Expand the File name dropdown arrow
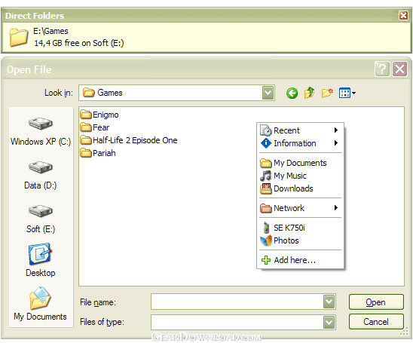The height and width of the screenshot is (343, 413). click(x=329, y=302)
